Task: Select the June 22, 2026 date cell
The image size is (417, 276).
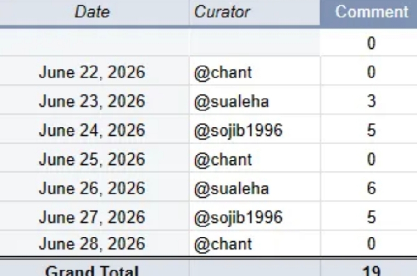Action: [92, 72]
